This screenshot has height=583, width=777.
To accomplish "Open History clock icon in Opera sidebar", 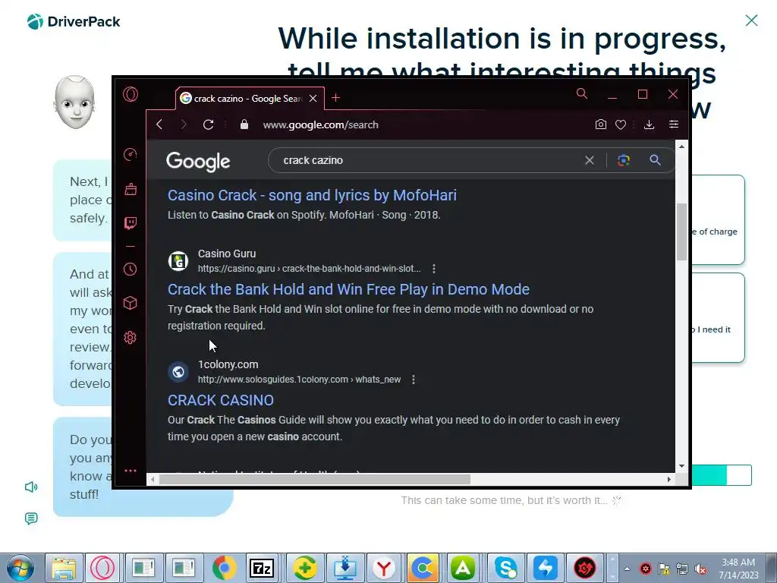I will click(131, 269).
